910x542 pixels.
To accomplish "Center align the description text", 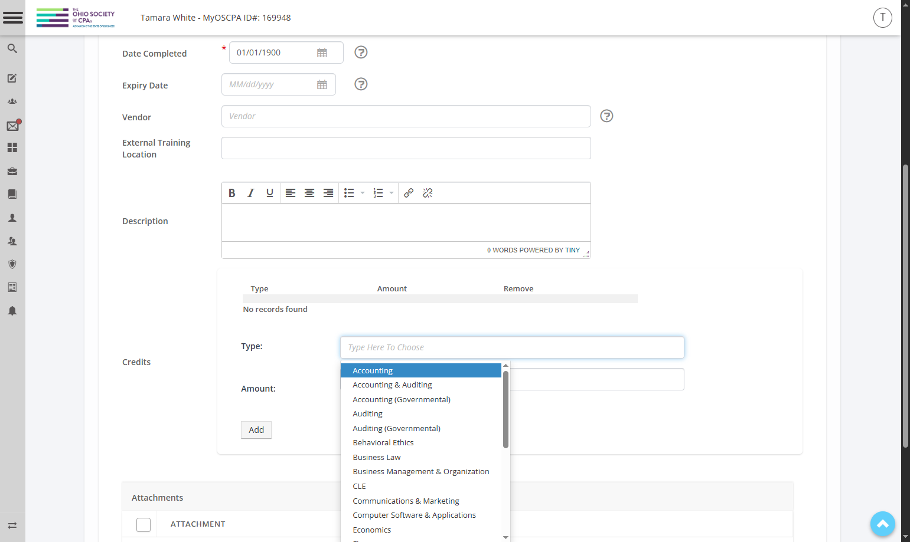I will (x=309, y=193).
